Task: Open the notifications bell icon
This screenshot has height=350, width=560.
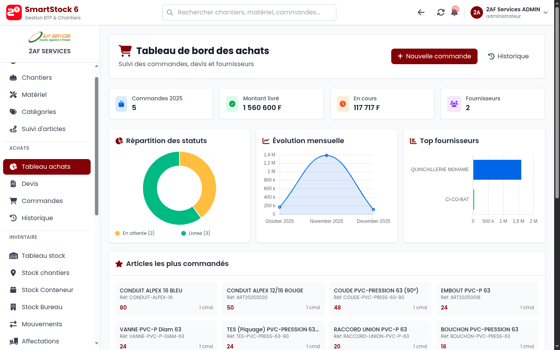Action: click(x=454, y=12)
